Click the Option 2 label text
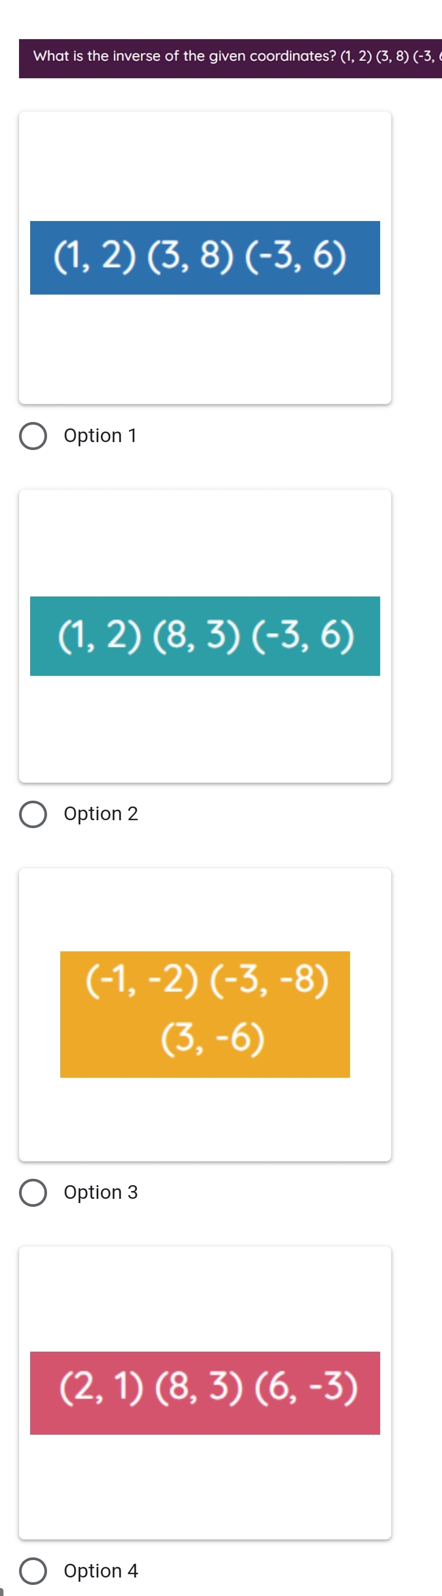The height and width of the screenshot is (1596, 442). 100,813
